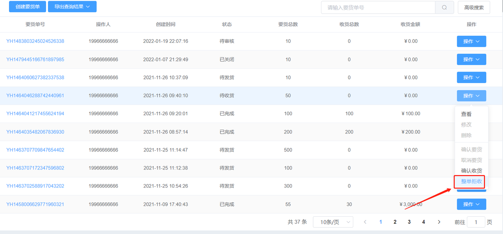The image size is (503, 234).
Task: Open order link YH1483803245024526338
Action: [x=35, y=41]
